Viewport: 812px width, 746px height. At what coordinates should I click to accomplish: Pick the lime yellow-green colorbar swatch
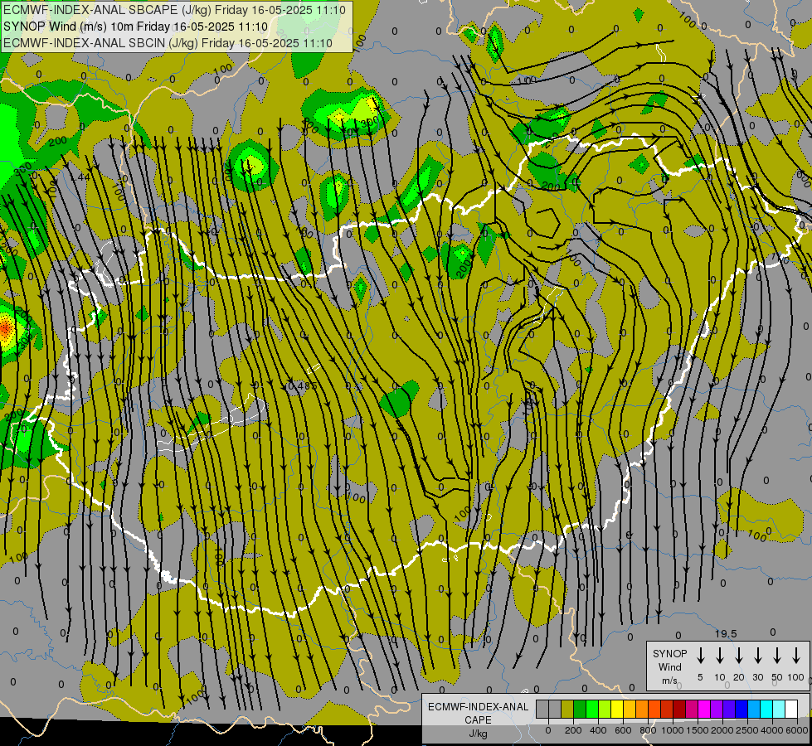click(605, 709)
